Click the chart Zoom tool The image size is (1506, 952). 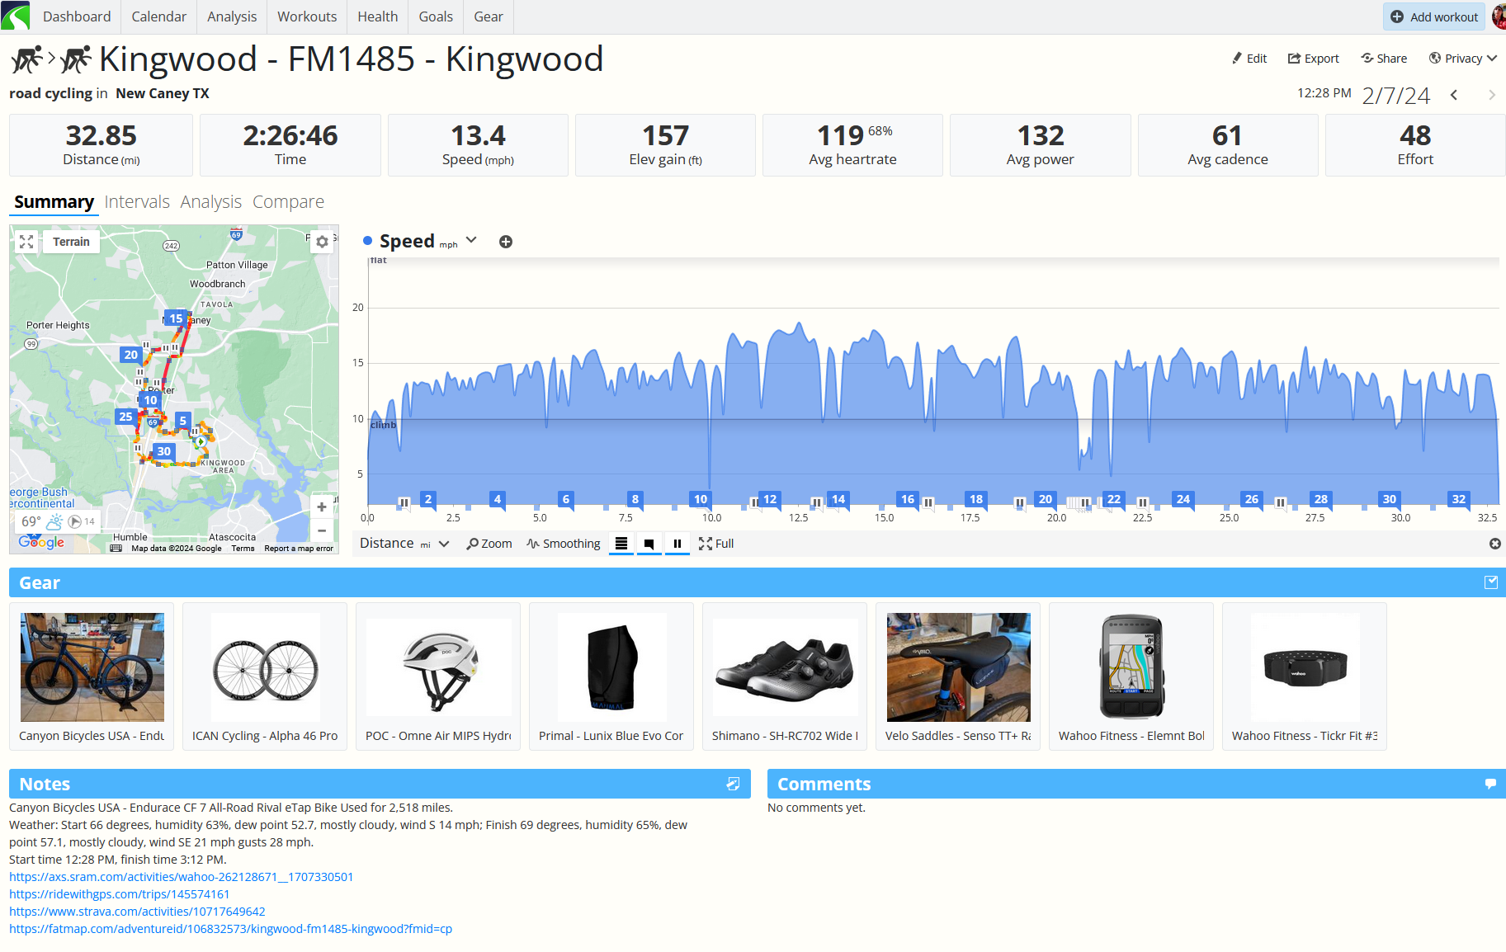point(489,544)
